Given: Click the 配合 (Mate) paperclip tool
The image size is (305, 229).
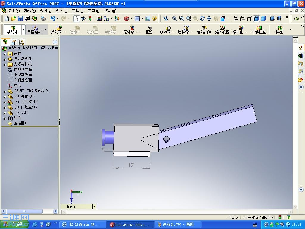Looking at the screenshot, I should point(150,30).
